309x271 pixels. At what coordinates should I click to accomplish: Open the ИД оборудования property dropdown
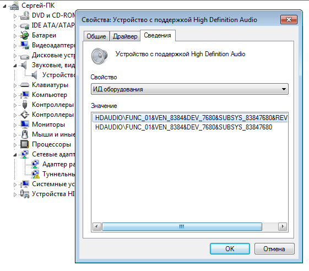[189, 89]
